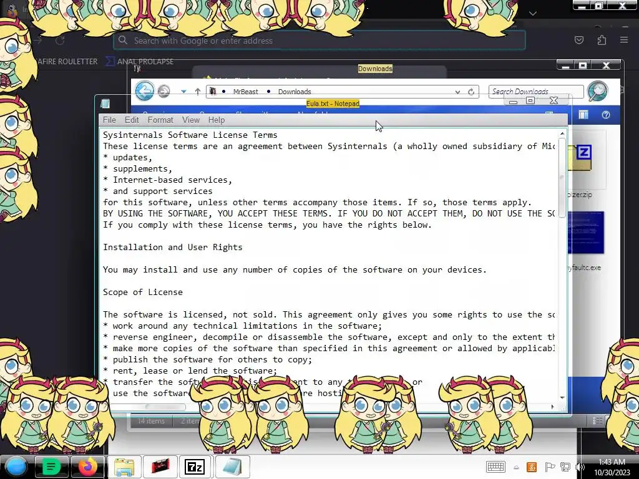Viewport: 639px width, 479px height.
Task: Switch to Firefox on the taskbar
Action: coord(87,467)
